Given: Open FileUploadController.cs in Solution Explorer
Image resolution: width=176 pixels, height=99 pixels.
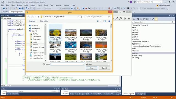Looking at the screenshot, I should 141,42.
